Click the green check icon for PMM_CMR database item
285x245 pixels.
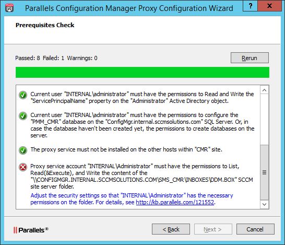23,116
